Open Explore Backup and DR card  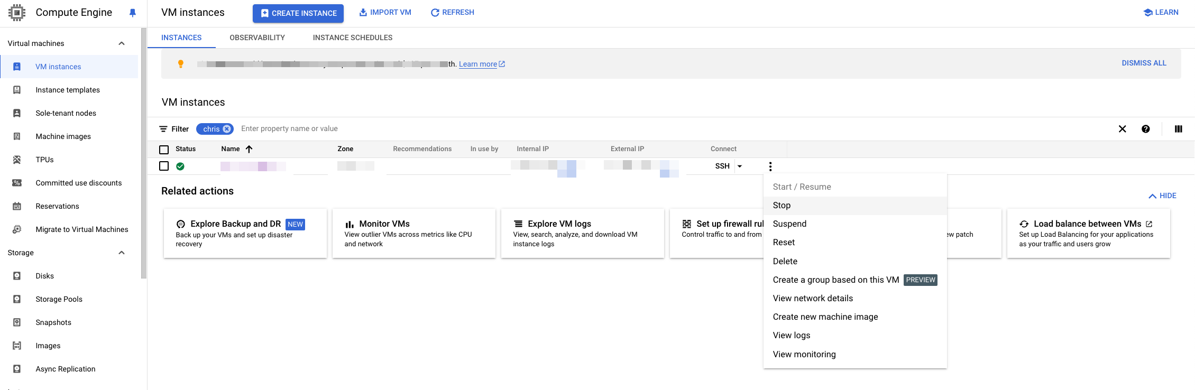click(x=245, y=233)
